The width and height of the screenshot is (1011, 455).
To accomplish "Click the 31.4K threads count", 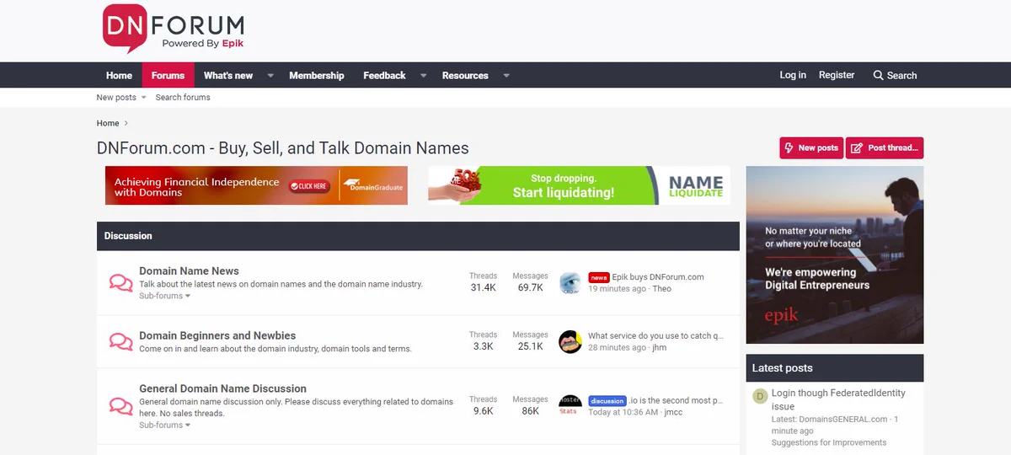I will pos(483,287).
